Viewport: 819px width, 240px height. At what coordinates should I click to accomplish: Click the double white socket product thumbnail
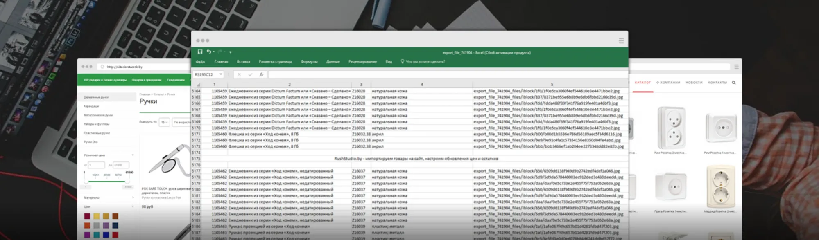(x=671, y=128)
